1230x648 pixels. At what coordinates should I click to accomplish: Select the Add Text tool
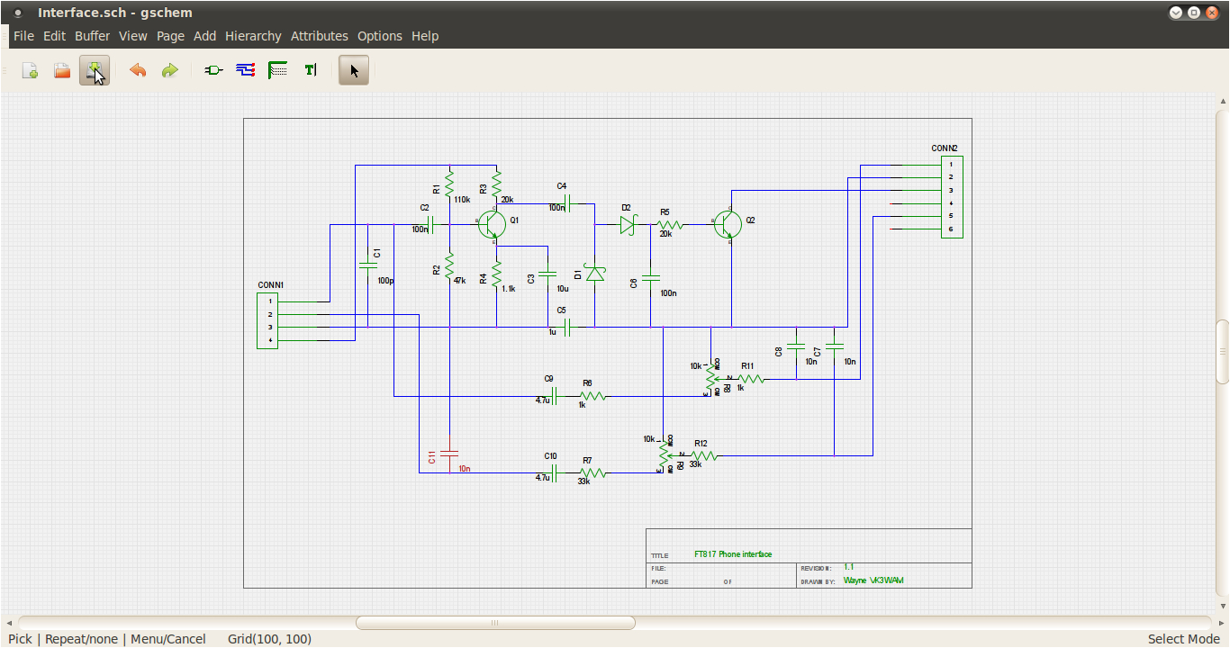[x=310, y=69]
